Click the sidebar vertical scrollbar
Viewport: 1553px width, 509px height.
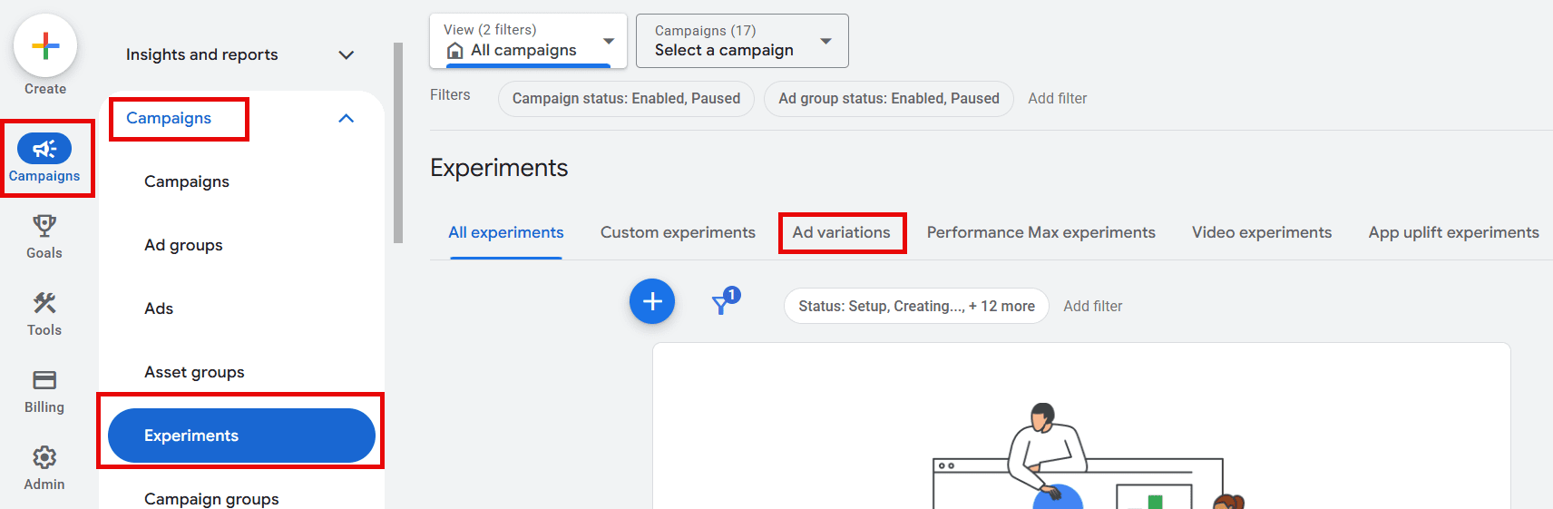coord(398,143)
